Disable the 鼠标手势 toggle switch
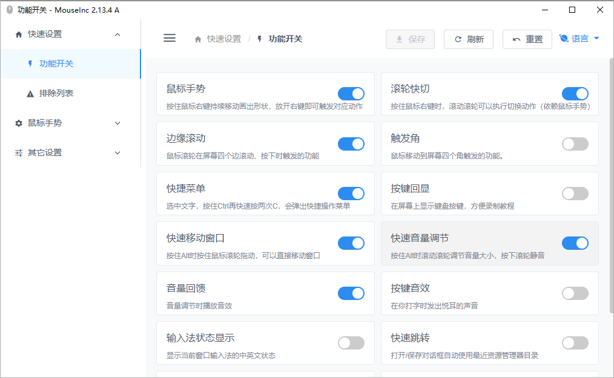This screenshot has width=614, height=378. 351,94
